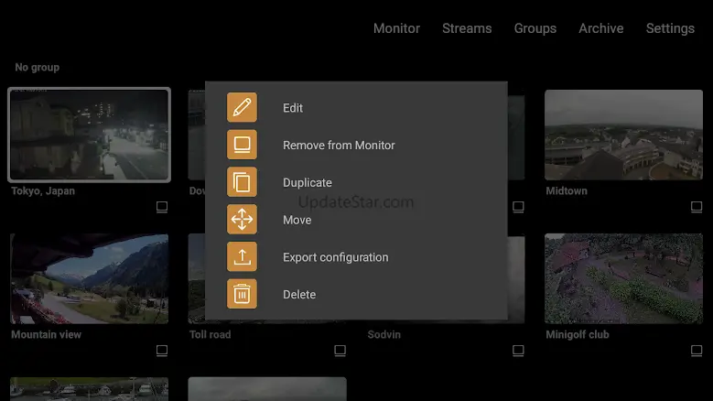Toggle monitor icon under Toll road
The image size is (713, 401).
340,351
